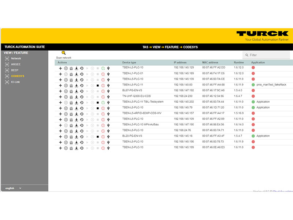Click the wink alarm-light icon for 192.168.145.129
The width and height of the screenshot is (293, 220).
[71, 69]
